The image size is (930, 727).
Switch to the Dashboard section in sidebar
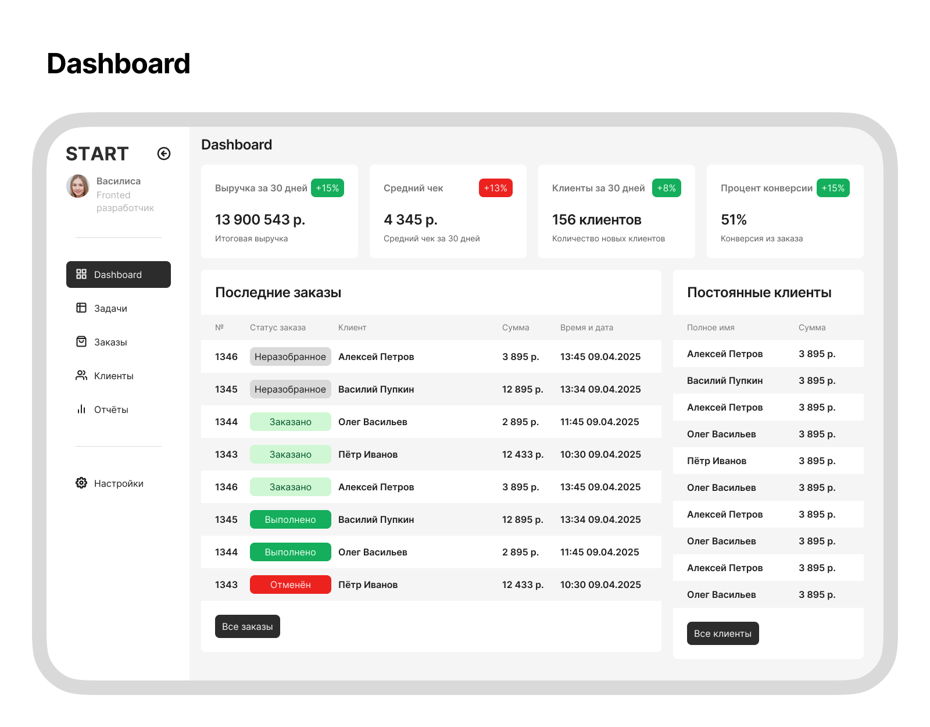click(117, 274)
